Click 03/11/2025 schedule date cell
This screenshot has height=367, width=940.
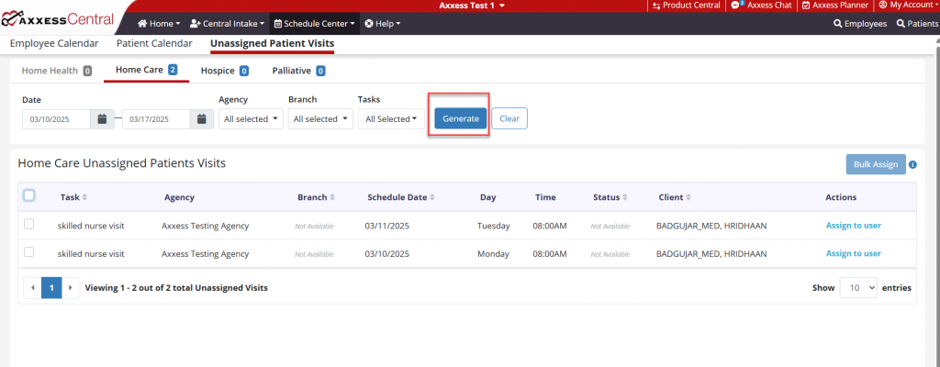[x=386, y=226]
